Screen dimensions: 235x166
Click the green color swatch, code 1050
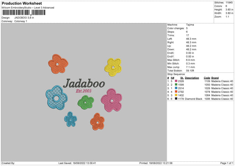[176, 85]
